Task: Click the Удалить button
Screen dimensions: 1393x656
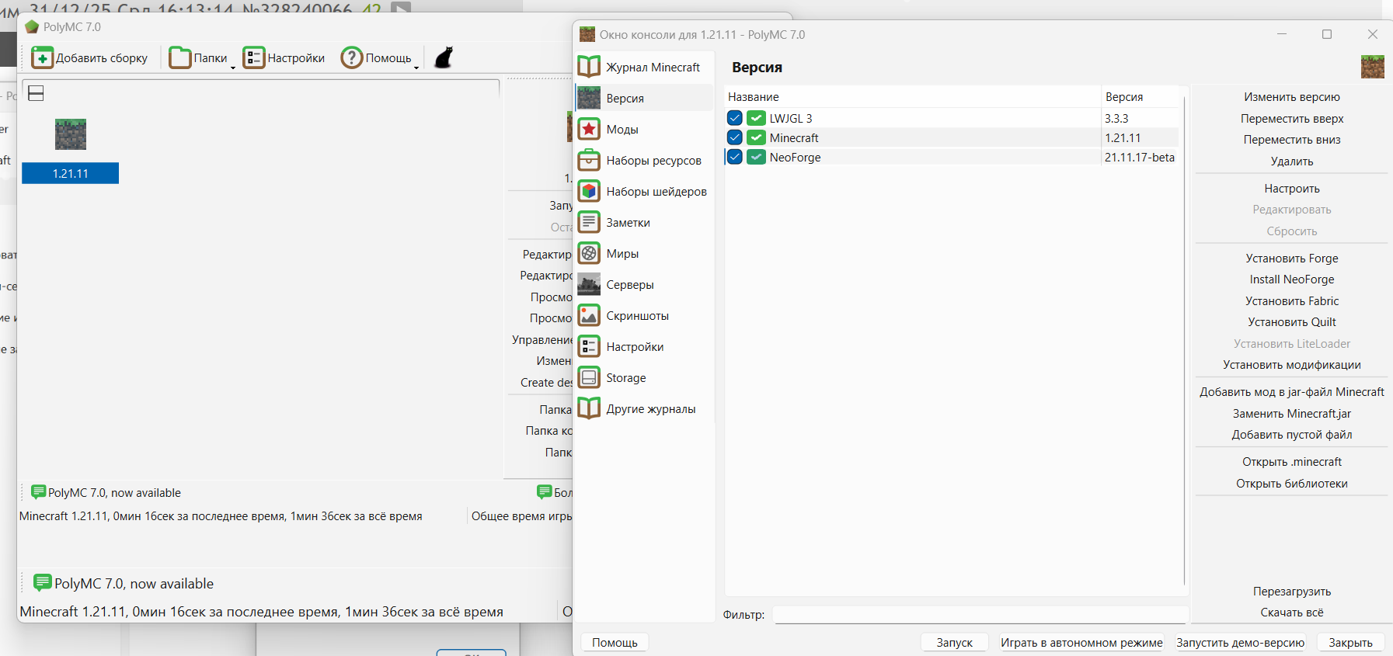Action: 1291,161
